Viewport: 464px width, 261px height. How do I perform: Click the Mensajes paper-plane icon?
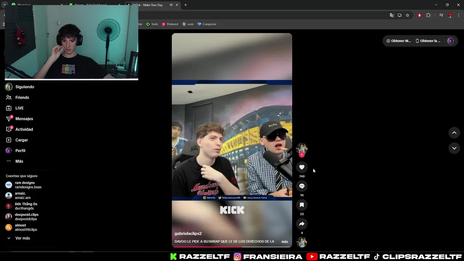click(9, 119)
